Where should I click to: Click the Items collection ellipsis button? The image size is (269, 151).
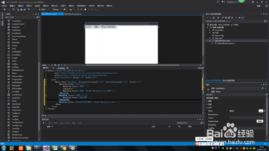[261, 111]
